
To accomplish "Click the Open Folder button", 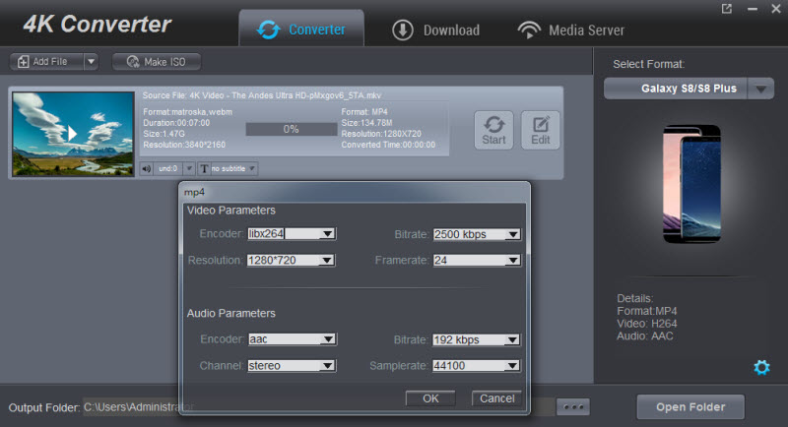I will pos(689,406).
